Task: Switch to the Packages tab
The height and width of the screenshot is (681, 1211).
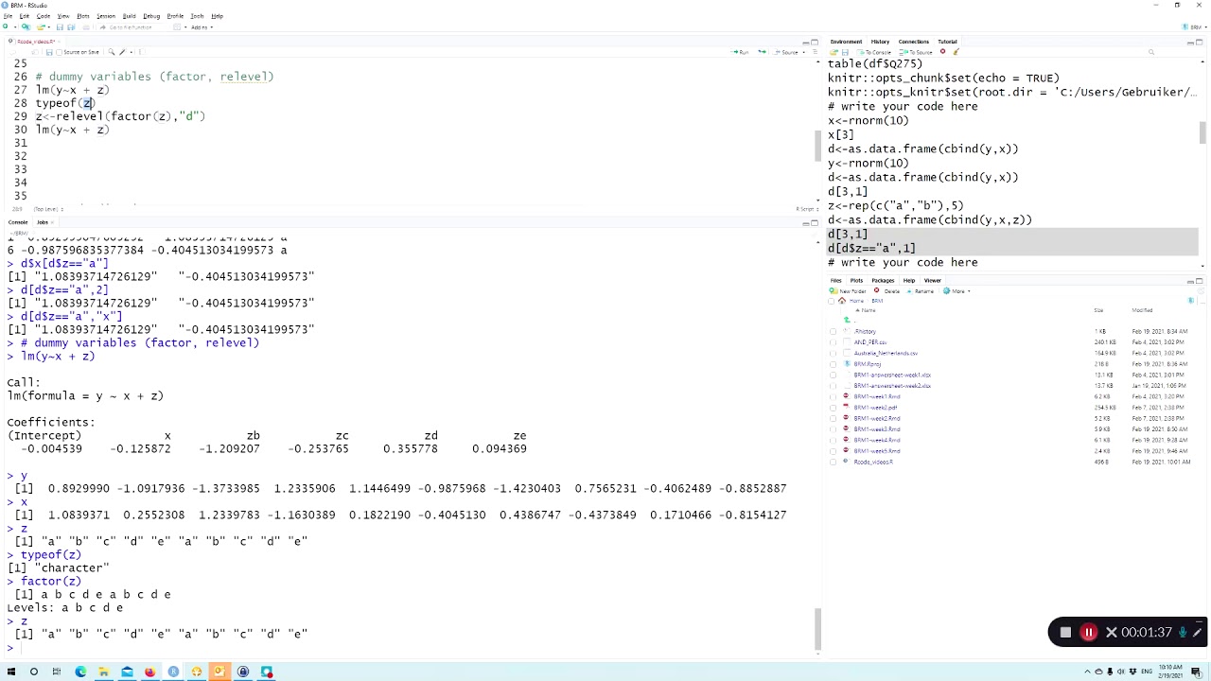Action: point(883,281)
